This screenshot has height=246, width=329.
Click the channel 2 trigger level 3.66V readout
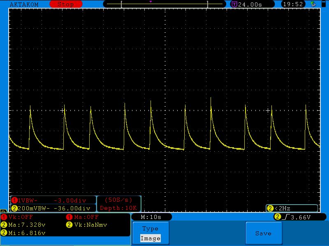(x=295, y=217)
